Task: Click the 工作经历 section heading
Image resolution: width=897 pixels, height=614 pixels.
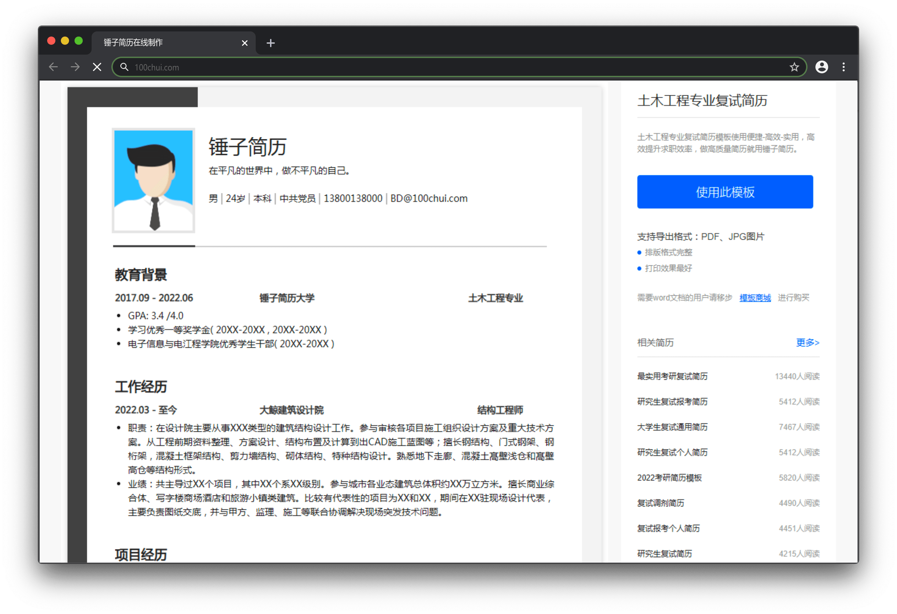Action: coord(140,387)
